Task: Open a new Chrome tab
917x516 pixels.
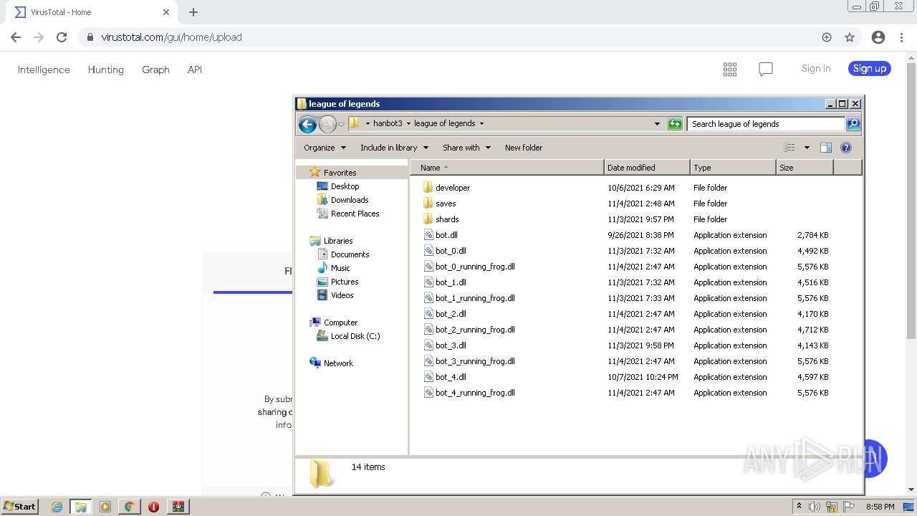Action: pyautogui.click(x=193, y=12)
